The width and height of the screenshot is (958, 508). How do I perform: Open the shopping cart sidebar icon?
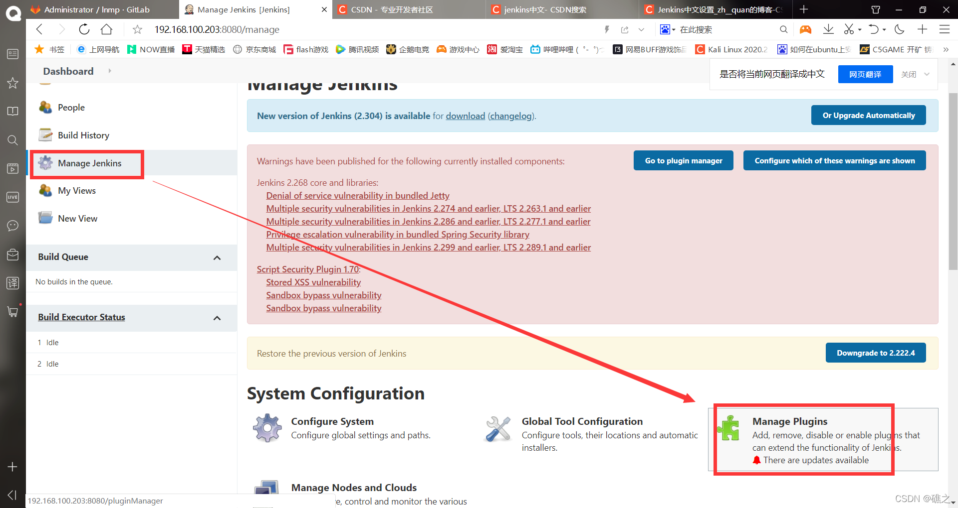click(x=13, y=312)
